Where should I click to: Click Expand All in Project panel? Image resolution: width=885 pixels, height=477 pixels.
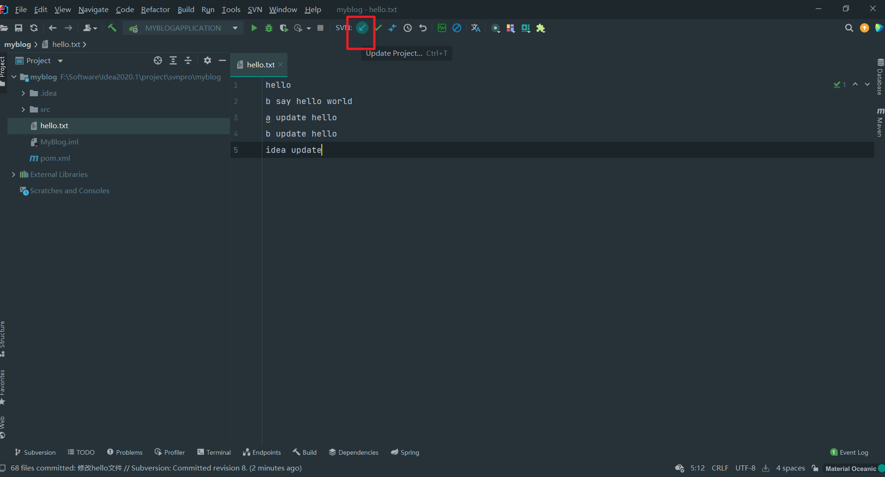point(173,60)
